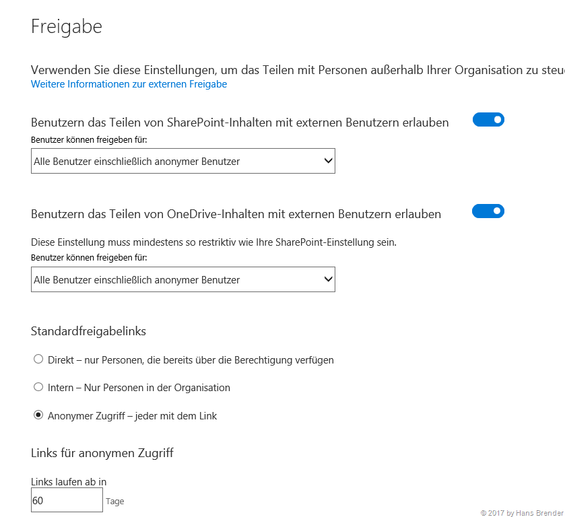Click the Freigabe page heading
Image resolution: width=565 pixels, height=517 pixels.
pos(67,26)
